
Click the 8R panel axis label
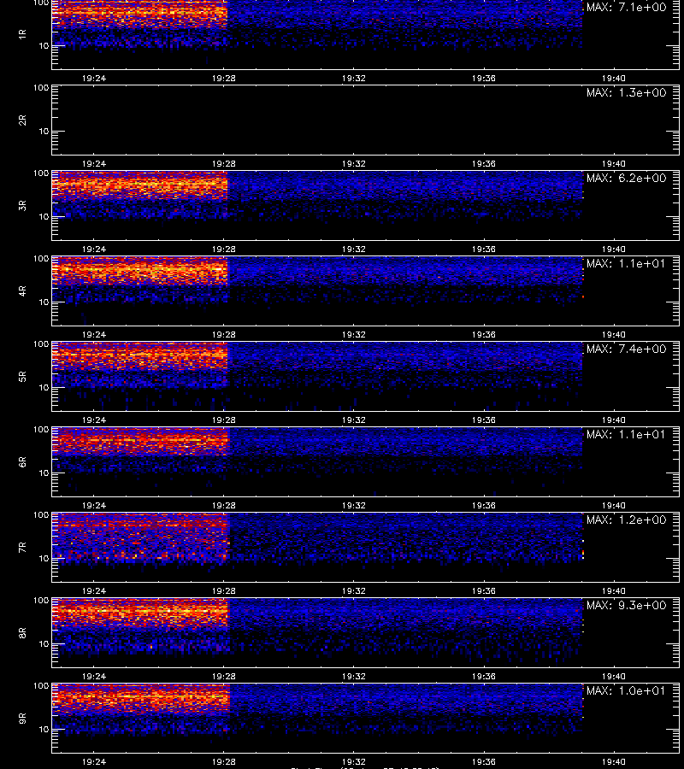[x=22, y=632]
